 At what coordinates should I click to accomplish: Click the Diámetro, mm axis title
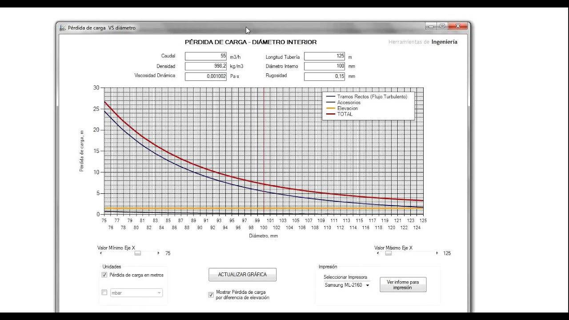264,236
